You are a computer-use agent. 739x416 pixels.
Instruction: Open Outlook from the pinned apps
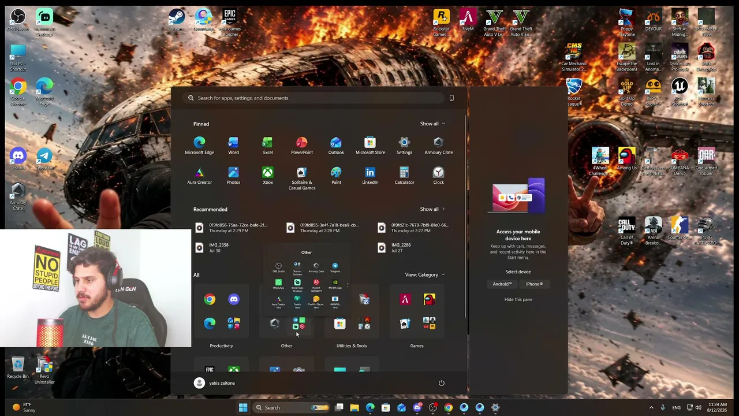(336, 146)
